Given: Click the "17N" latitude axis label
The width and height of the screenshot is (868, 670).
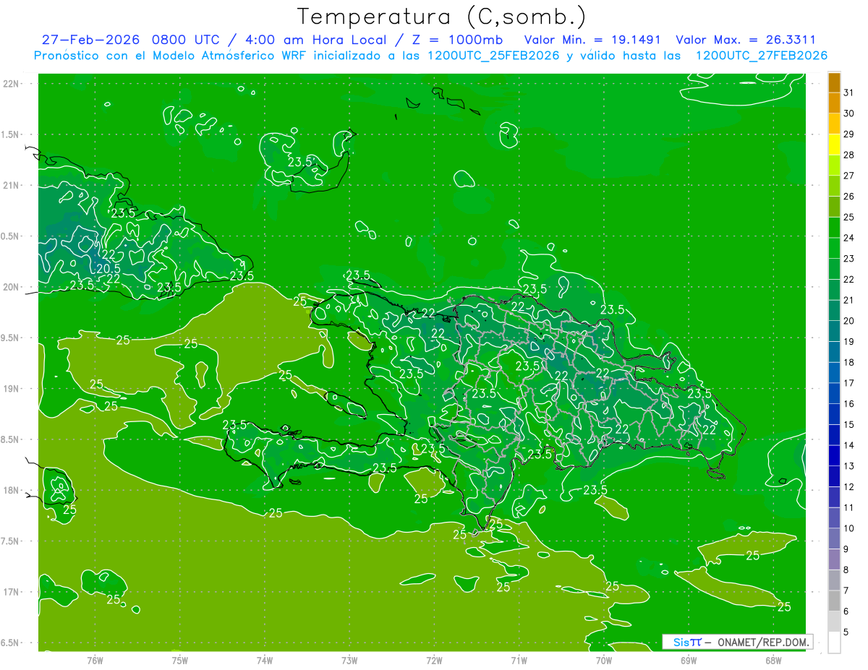Looking at the screenshot, I should pos(11,592).
